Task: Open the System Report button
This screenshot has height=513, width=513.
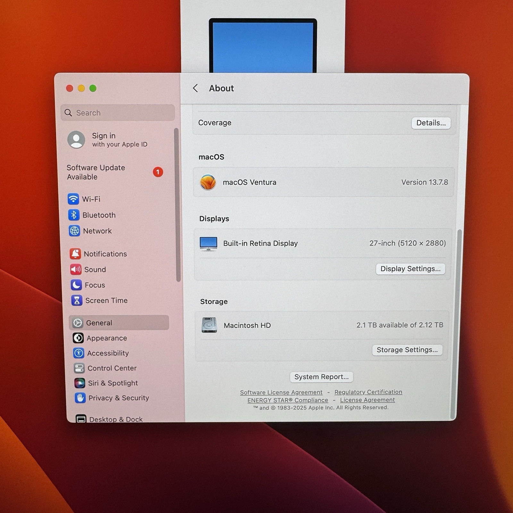Action: click(x=321, y=377)
